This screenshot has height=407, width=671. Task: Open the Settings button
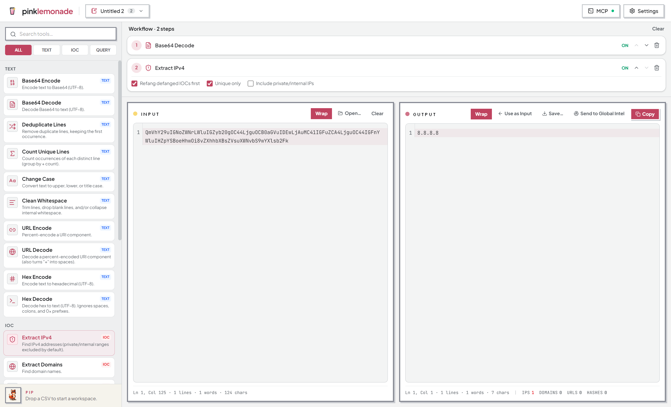tap(644, 11)
